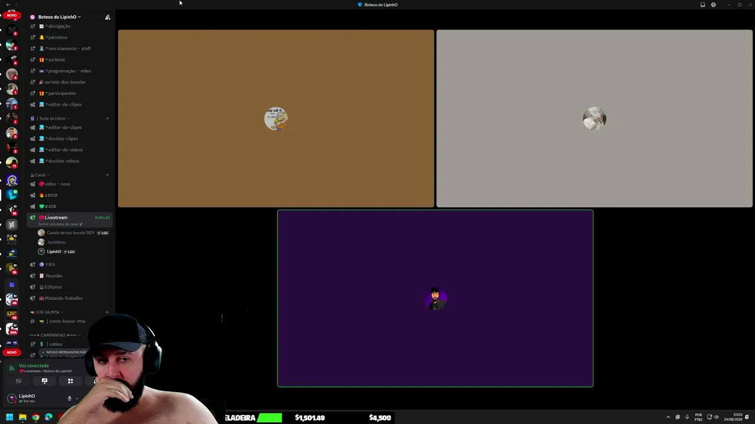Open the POR PTB2 language switcher
Screen dimensions: 755x424
click(698, 418)
